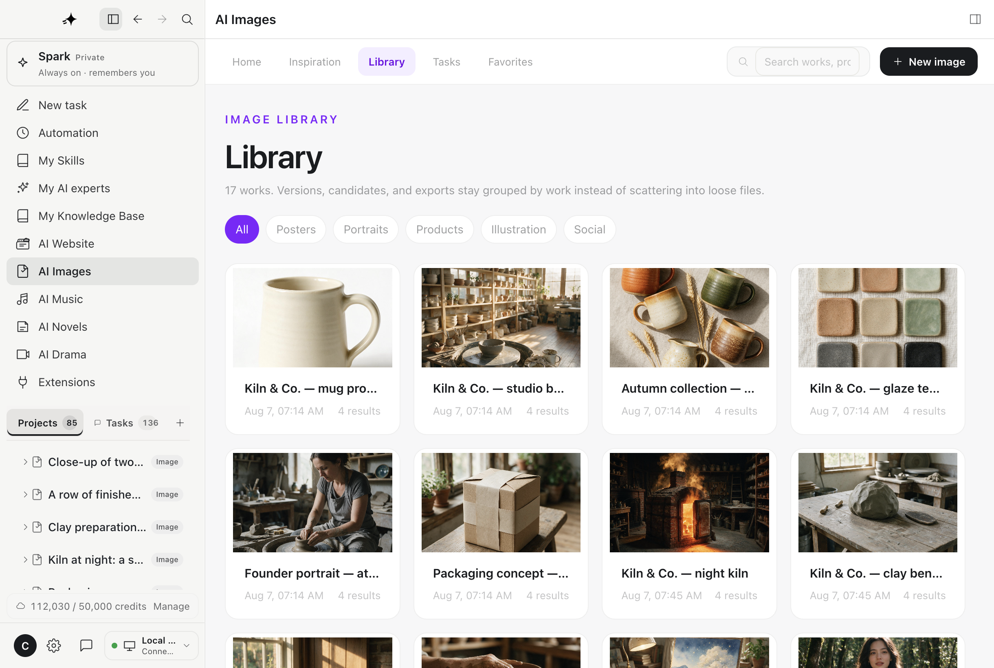
Task: Open 'Close-up of two...' project row
Action: [103, 462]
